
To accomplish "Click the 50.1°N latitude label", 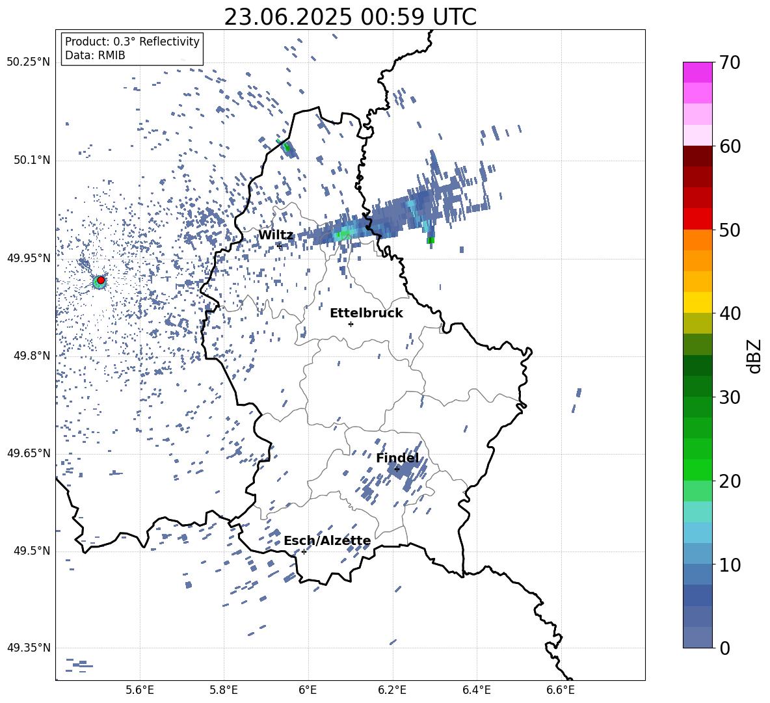I will (31, 161).
